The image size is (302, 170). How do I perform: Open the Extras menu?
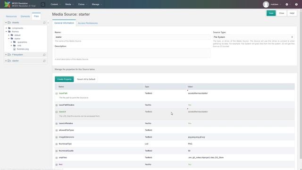[83, 4]
